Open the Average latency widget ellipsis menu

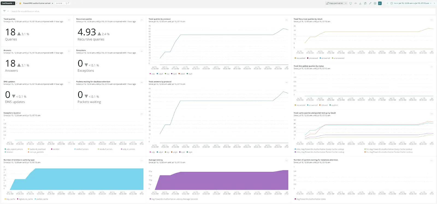286,161
